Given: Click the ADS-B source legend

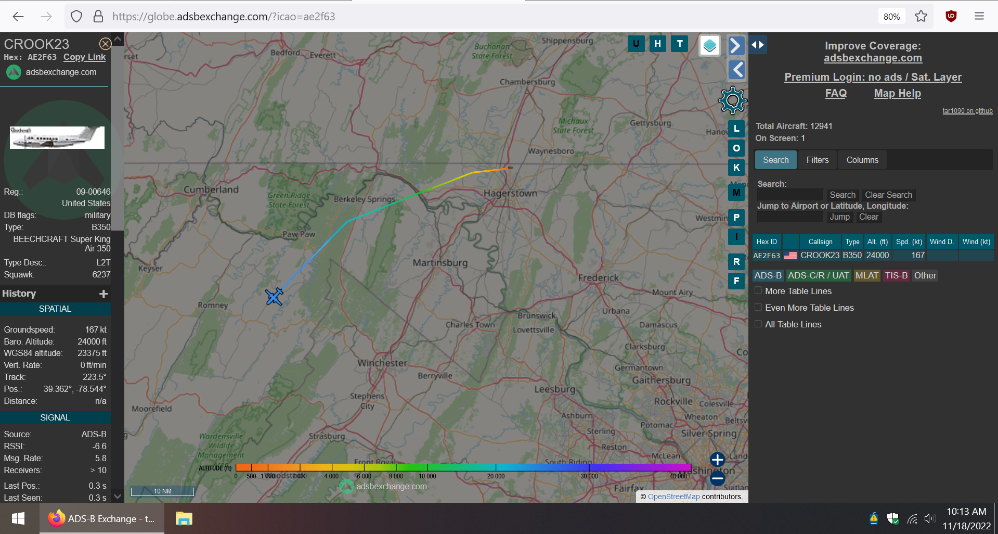Looking at the screenshot, I should [x=768, y=275].
